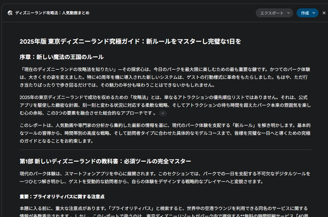Close the report panel with the X
This screenshot has width=328, height=217.
pyautogui.click(x=324, y=13)
